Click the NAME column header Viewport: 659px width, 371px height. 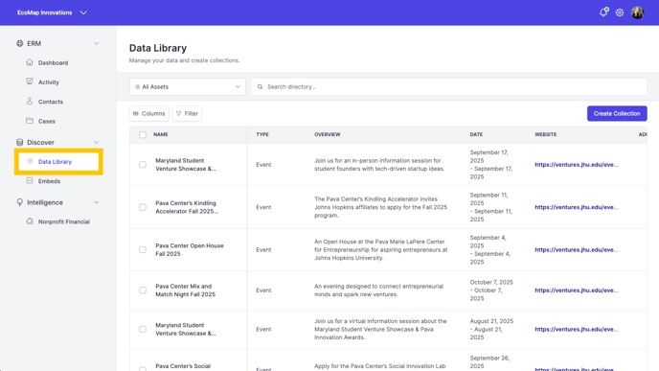pos(161,134)
